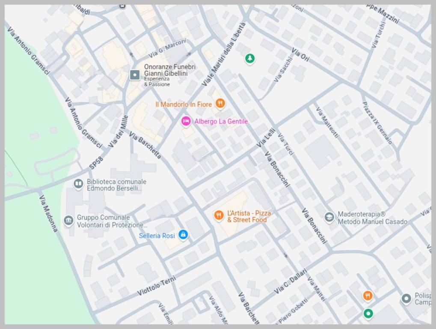Image resolution: width=436 pixels, height=329 pixels.
Task: Select the Il Mandorlo In Fiore label
Action: pos(183,104)
